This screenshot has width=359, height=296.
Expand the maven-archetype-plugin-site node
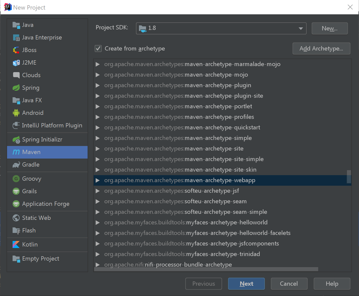pos(98,96)
